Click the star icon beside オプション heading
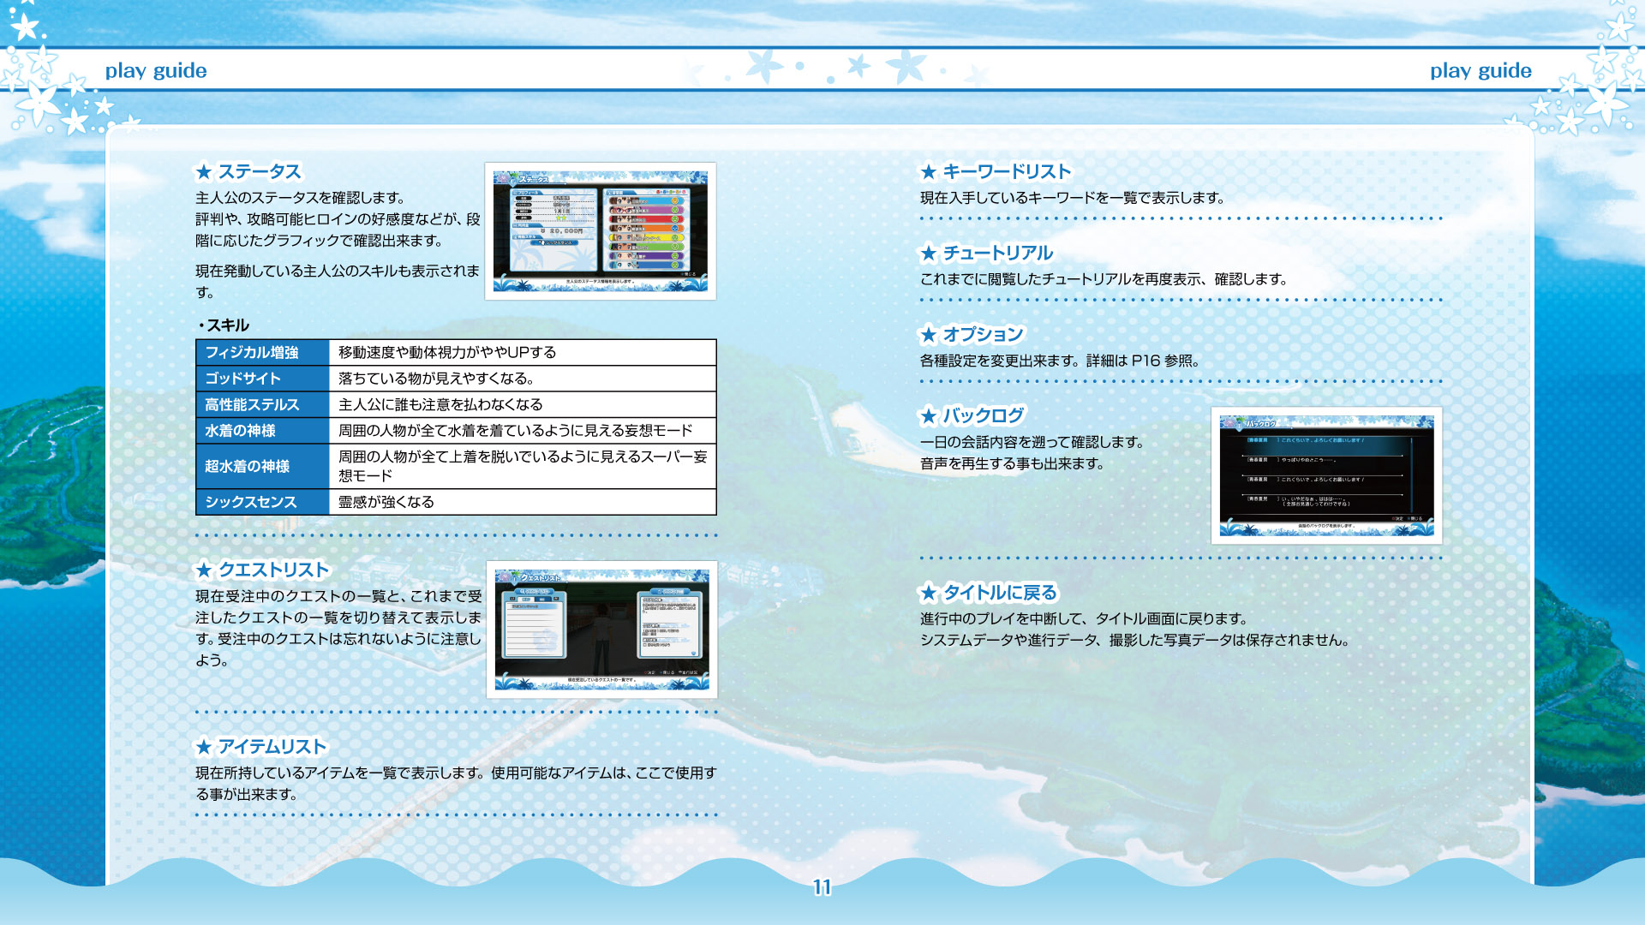1645x925 pixels. (x=929, y=335)
